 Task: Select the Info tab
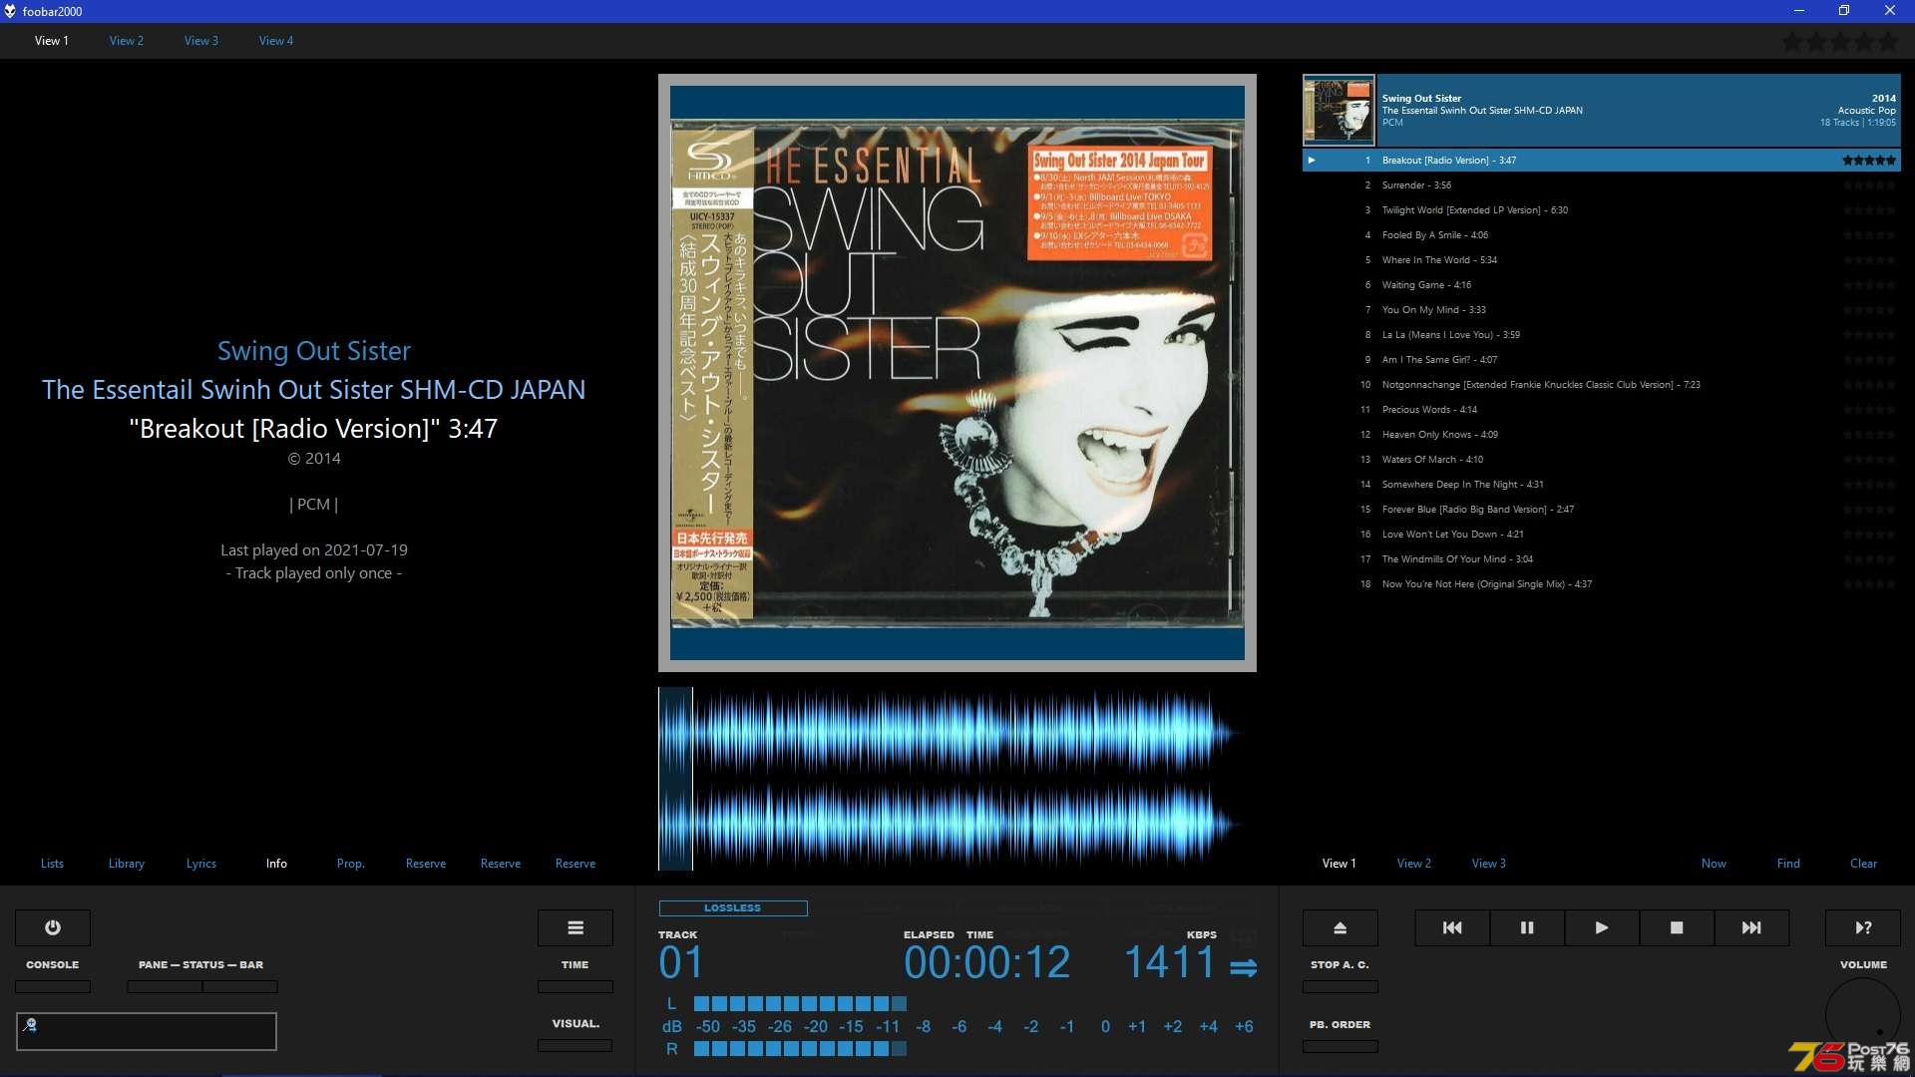click(276, 864)
